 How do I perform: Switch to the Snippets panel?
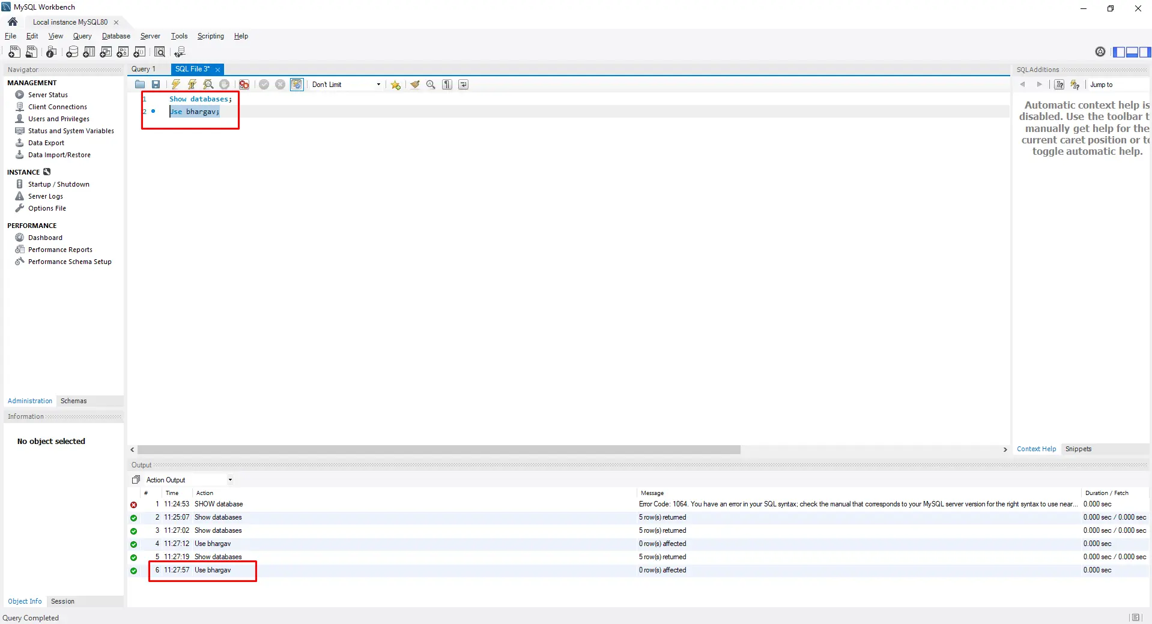1078,449
